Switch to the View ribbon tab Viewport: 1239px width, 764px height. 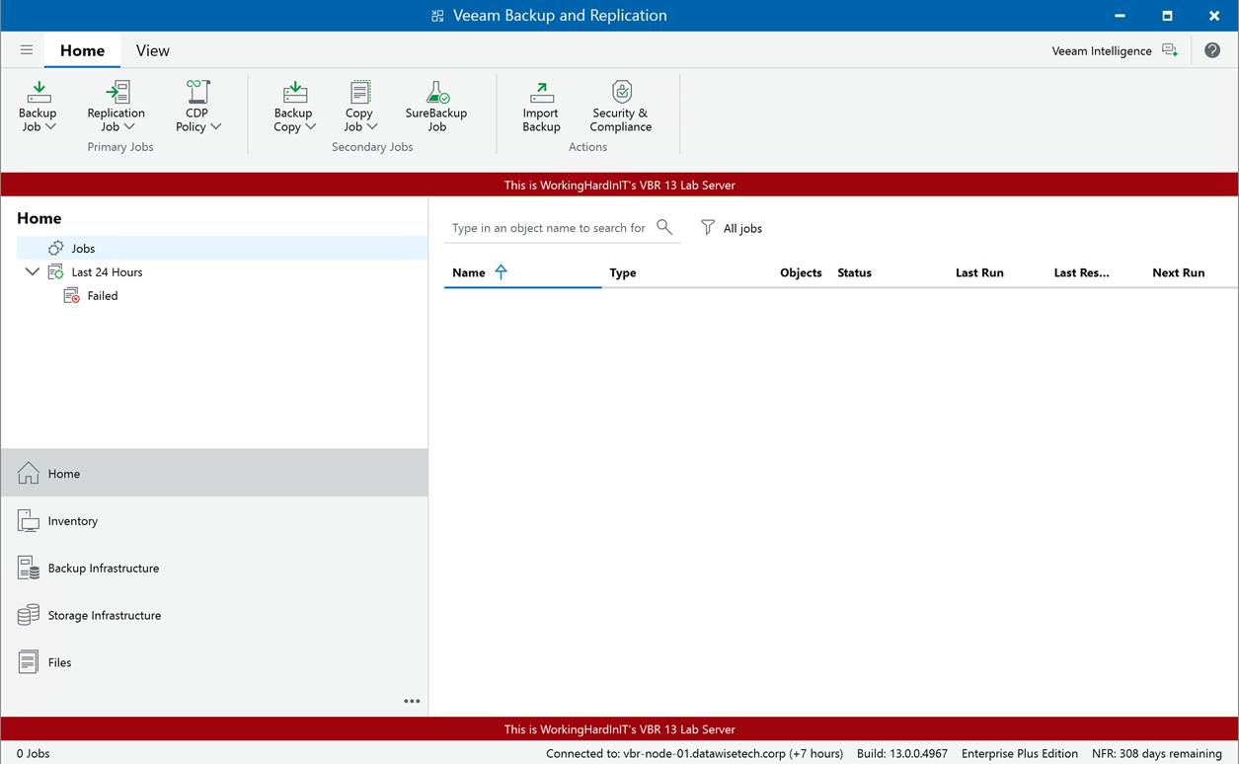(x=152, y=50)
